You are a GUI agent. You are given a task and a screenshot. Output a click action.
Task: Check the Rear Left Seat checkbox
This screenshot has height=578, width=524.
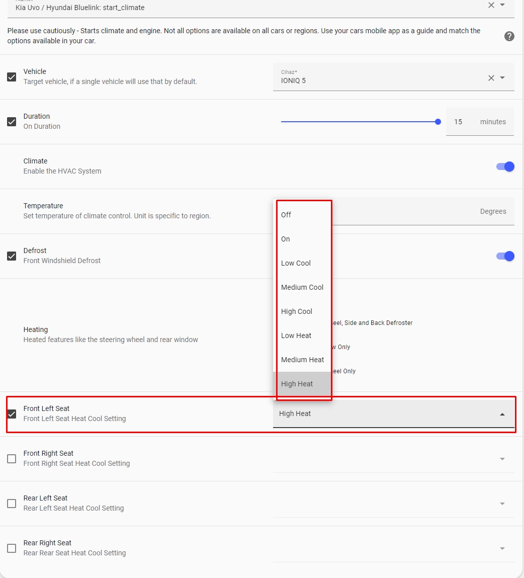[x=11, y=504]
